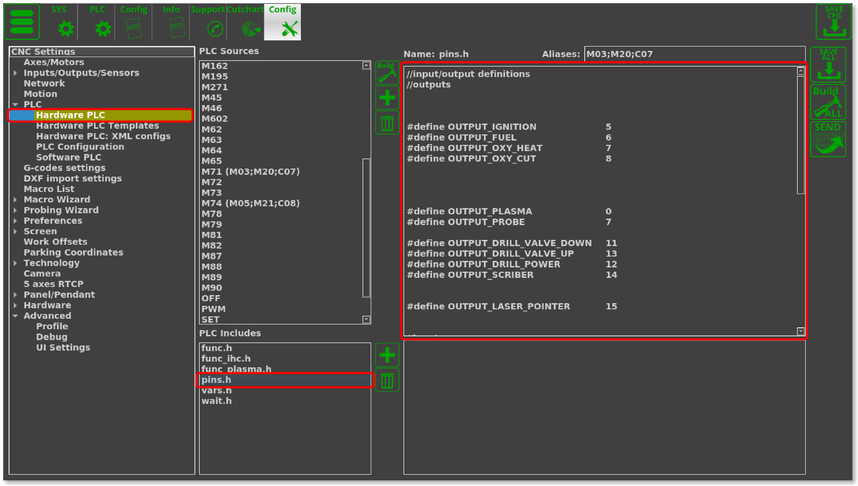Screen dimensions: 858x486
Task: Click the SEND binary data icon
Action: pyautogui.click(x=828, y=139)
